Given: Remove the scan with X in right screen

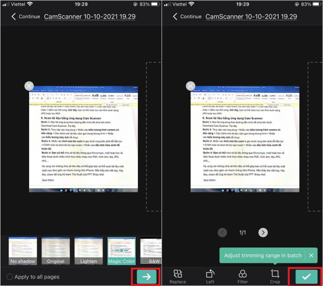Looking at the screenshot, I should coord(190,86).
